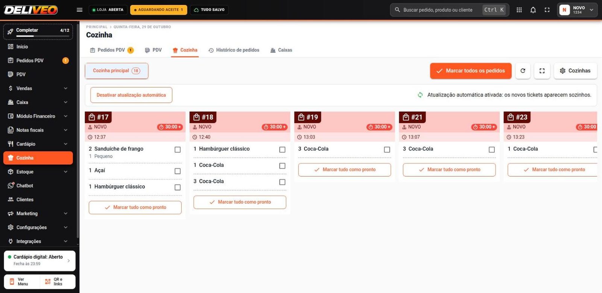Open Ver Menu
This screenshot has height=293, width=602.
[x=22, y=282]
